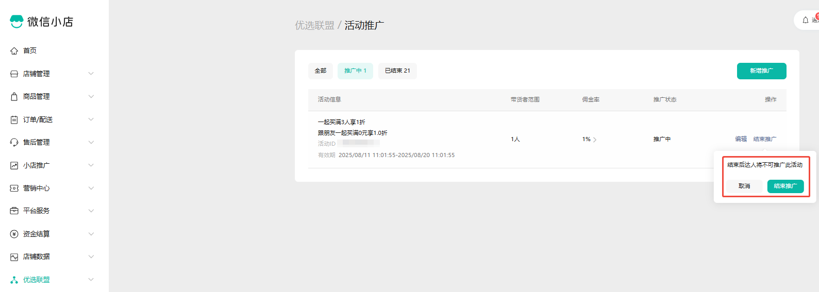Click the 店铺管理 store icon
This screenshot has height=292, width=819.
pyautogui.click(x=14, y=74)
